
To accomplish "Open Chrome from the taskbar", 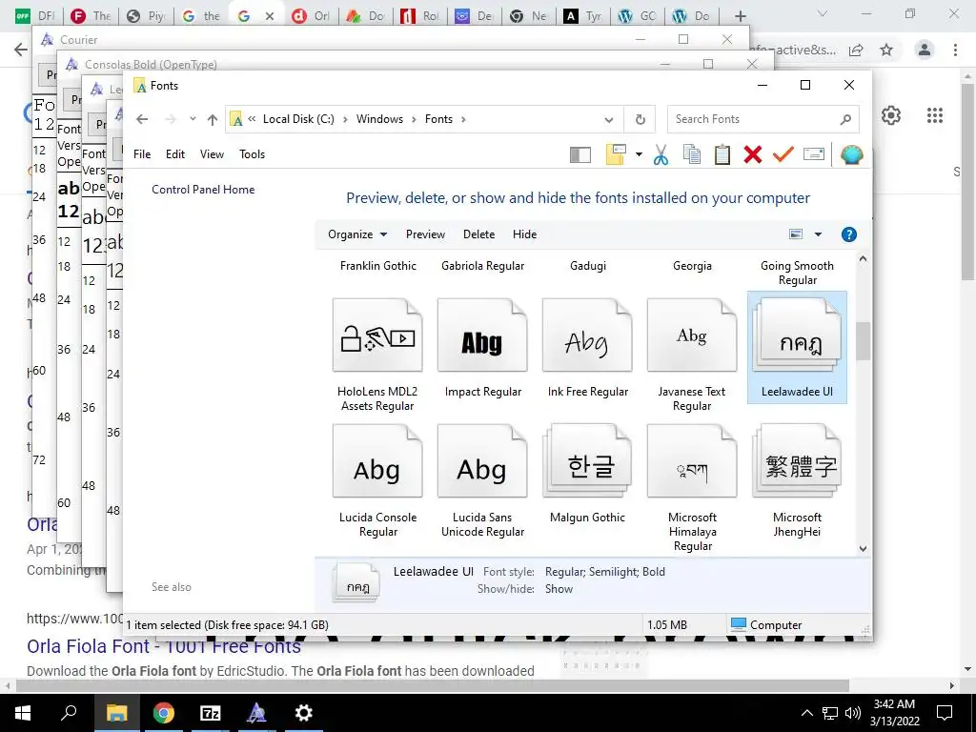I will click(163, 713).
